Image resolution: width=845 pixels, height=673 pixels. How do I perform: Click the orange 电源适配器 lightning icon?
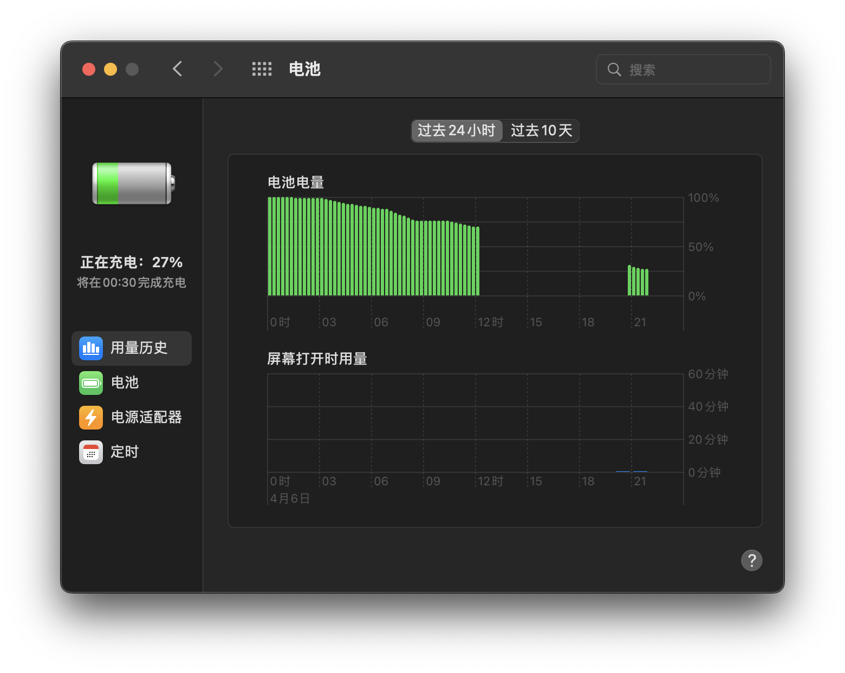pos(90,418)
